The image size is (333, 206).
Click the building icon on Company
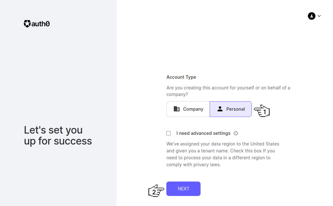coord(177,109)
